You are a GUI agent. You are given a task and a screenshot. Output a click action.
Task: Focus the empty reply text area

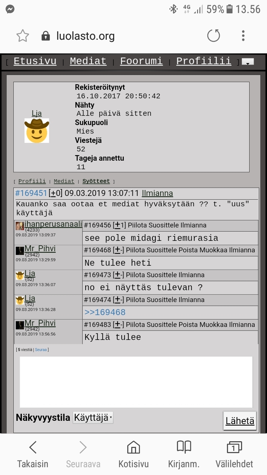tap(136, 382)
